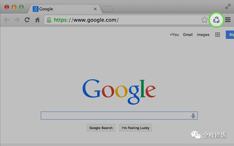
Task: Start voice search with the microphone
Action: click(x=193, y=116)
